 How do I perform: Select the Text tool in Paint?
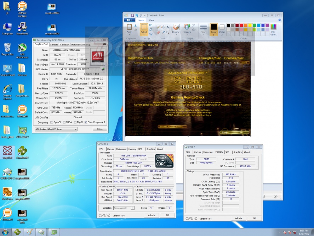point(167,27)
